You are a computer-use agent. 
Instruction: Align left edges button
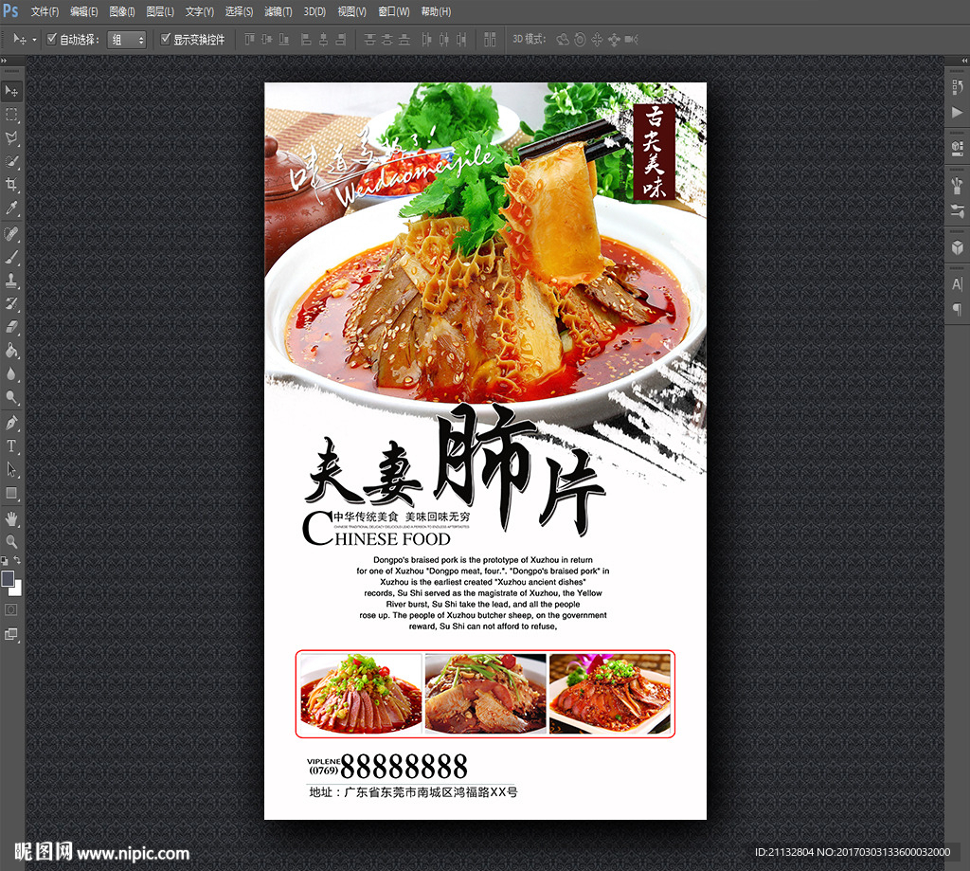(x=306, y=39)
